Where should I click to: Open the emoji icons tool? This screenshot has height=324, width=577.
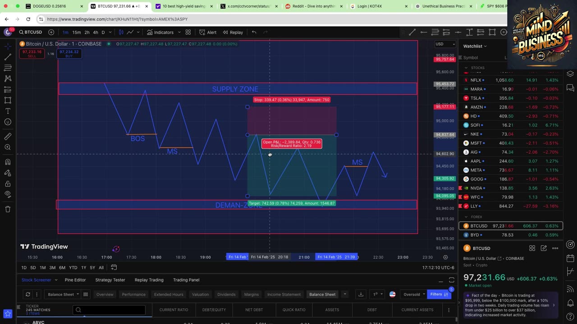pyautogui.click(x=8, y=122)
